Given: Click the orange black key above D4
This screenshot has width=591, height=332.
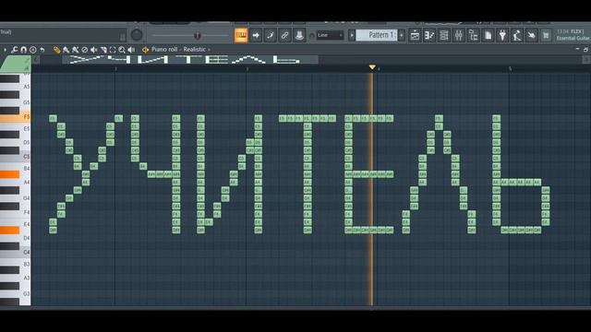Looking at the screenshot, I should click(10, 230).
